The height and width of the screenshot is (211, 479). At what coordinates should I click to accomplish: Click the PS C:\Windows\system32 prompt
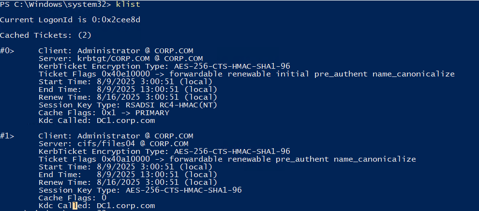tap(48, 4)
